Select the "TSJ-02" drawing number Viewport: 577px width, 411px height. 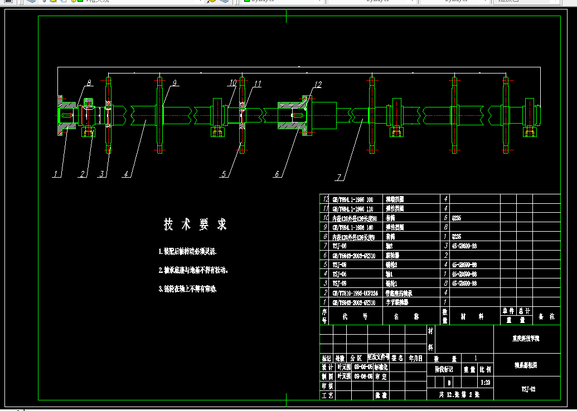tap(528, 389)
